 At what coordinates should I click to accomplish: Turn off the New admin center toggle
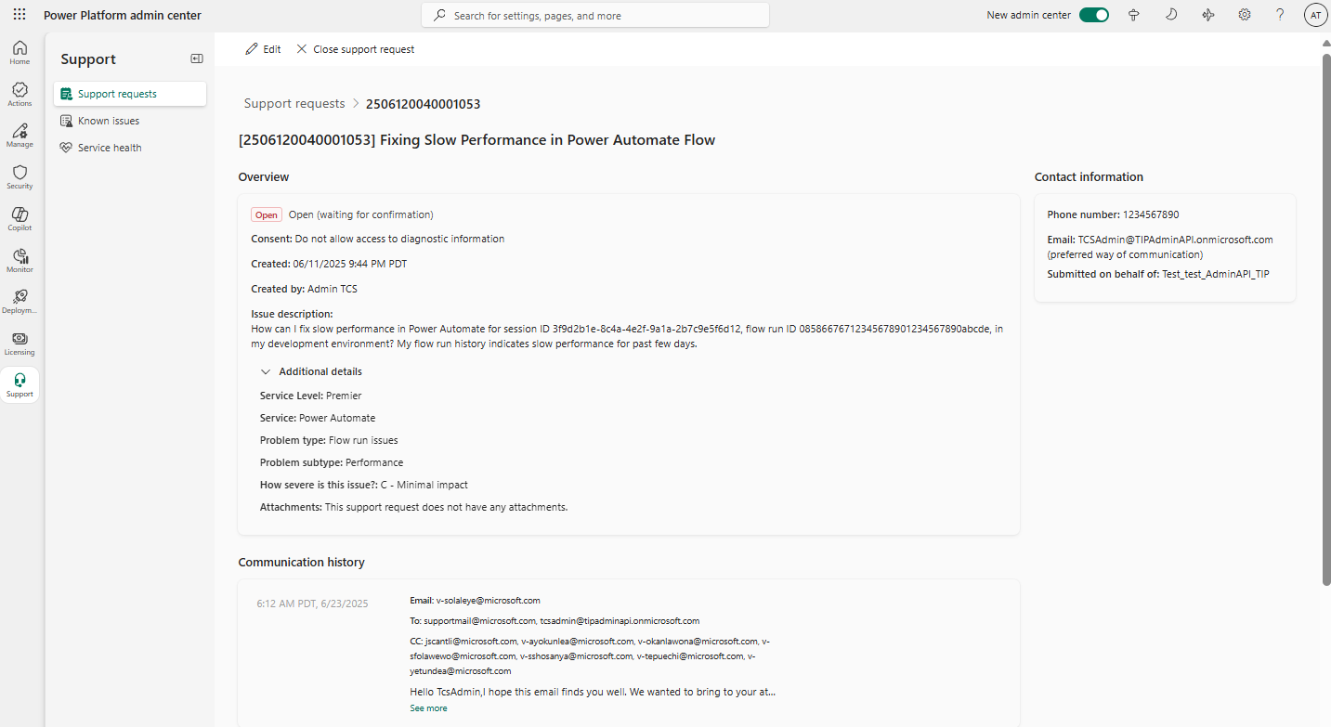1094,15
